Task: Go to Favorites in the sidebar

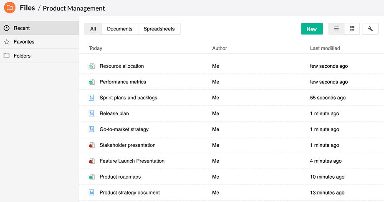Action: click(x=24, y=42)
